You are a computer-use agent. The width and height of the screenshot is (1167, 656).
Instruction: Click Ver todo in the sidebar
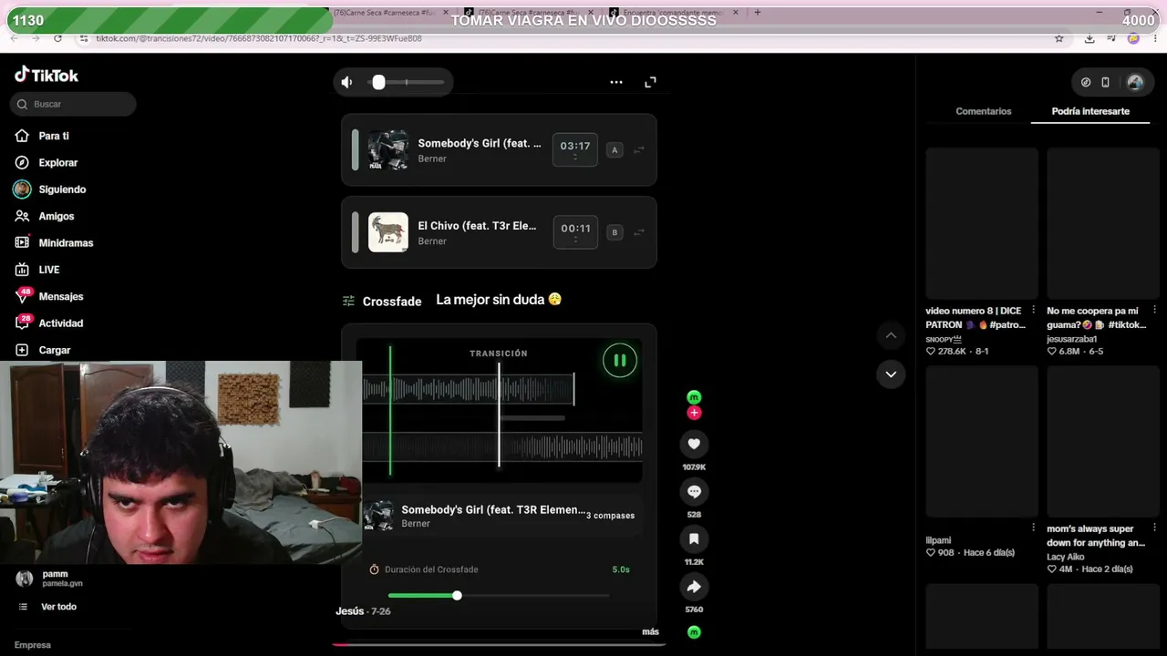click(x=58, y=607)
